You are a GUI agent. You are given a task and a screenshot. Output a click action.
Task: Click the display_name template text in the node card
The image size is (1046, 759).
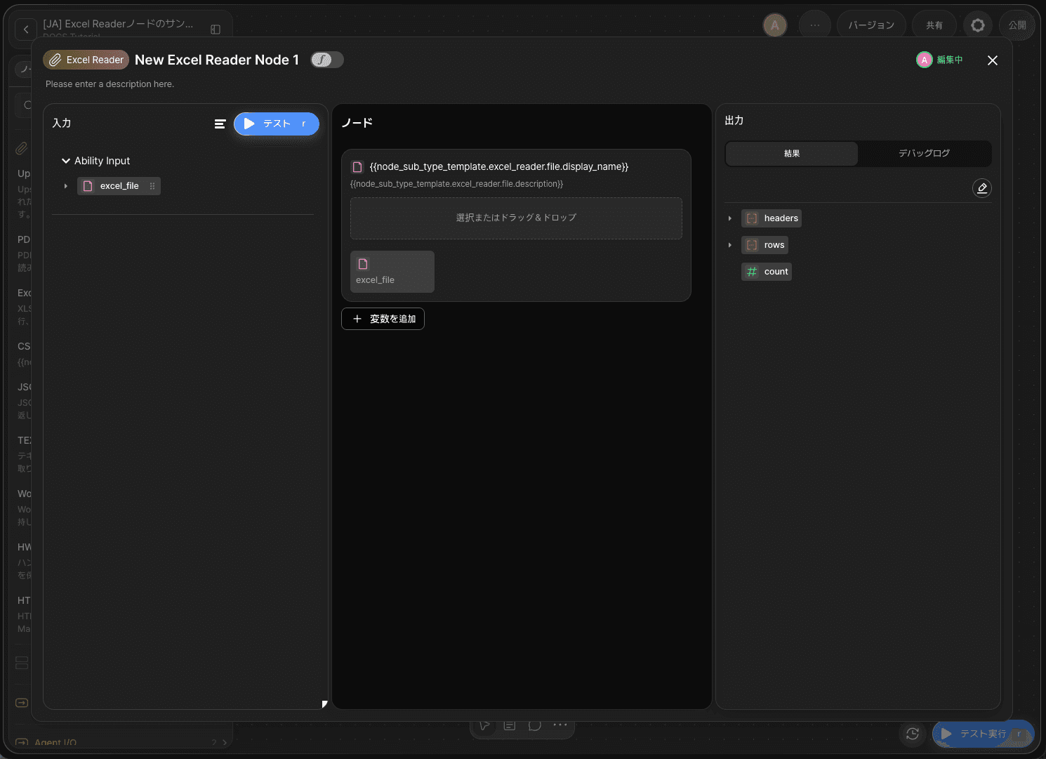tap(499, 167)
